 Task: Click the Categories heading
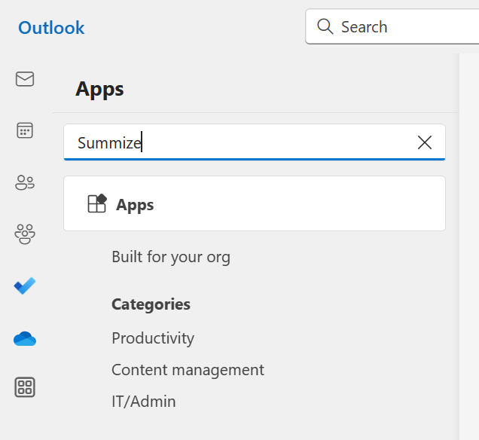151,304
